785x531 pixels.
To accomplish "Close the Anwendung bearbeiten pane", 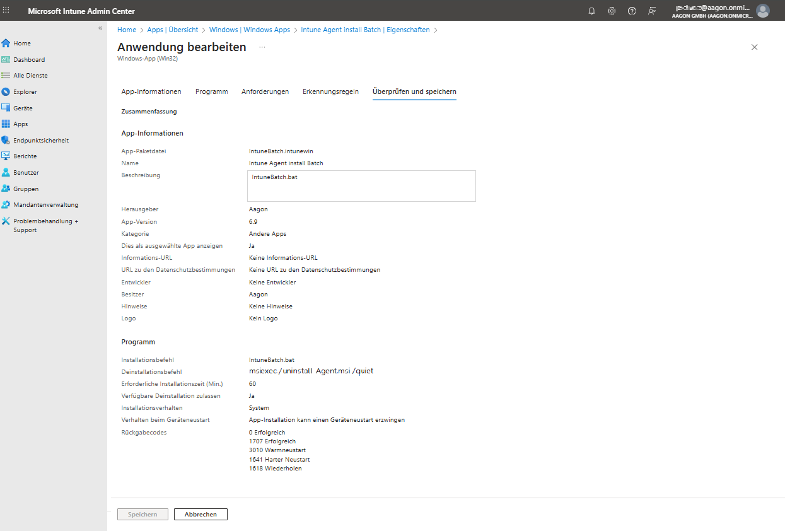I will point(755,47).
